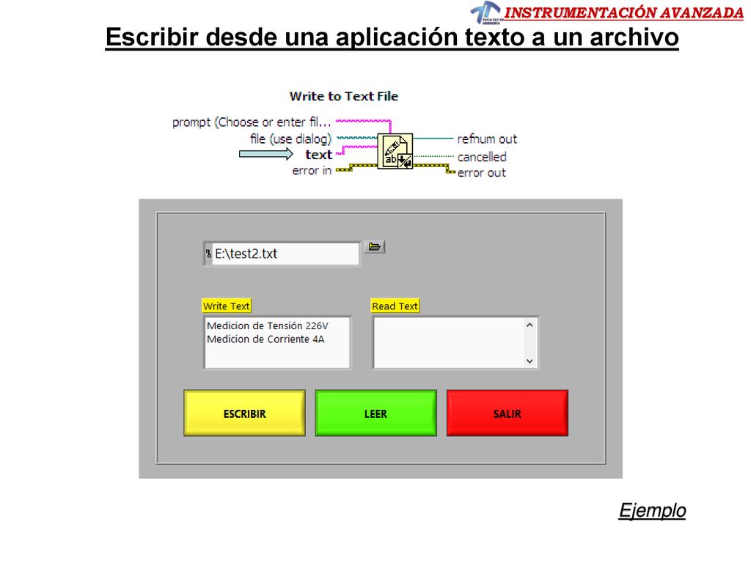Click Read Text scrollbar down arrow

click(x=530, y=361)
